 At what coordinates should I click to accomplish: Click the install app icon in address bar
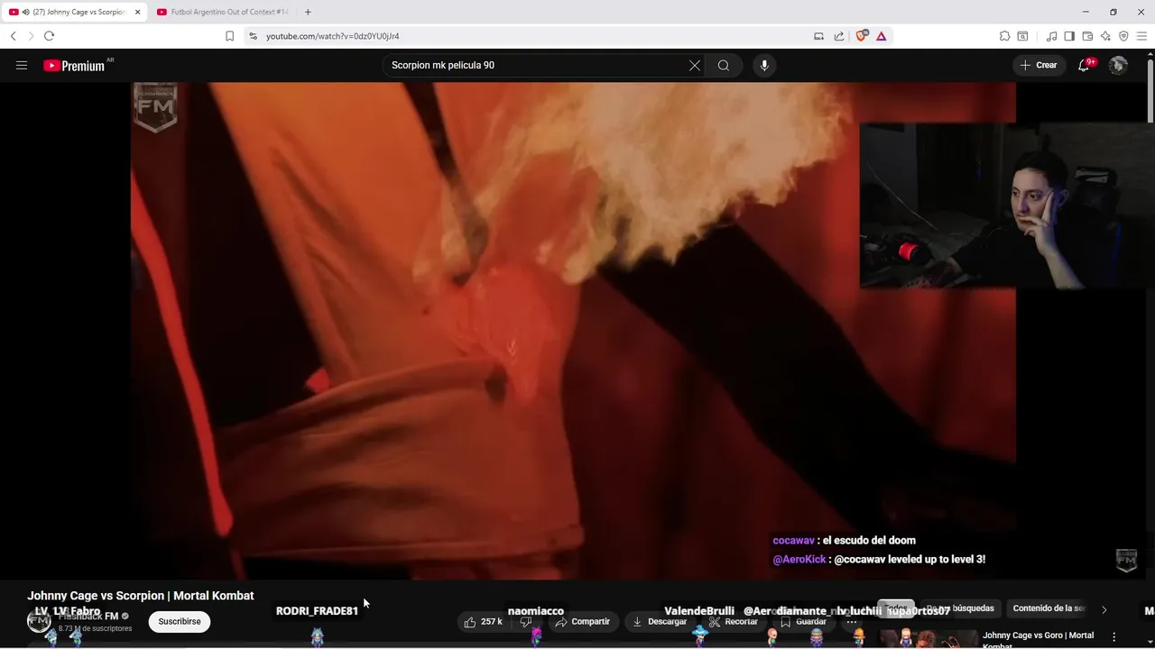click(818, 36)
